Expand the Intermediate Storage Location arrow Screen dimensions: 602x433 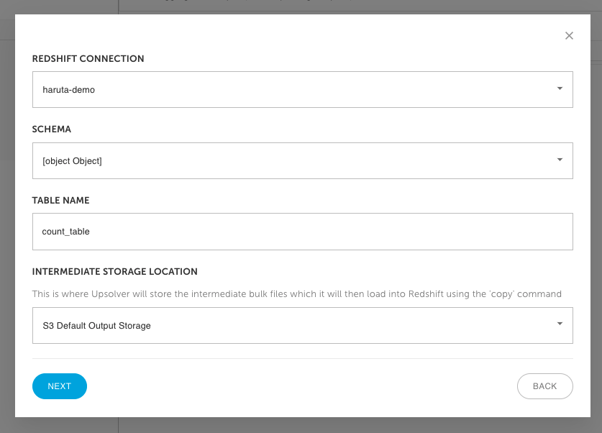[x=560, y=324]
